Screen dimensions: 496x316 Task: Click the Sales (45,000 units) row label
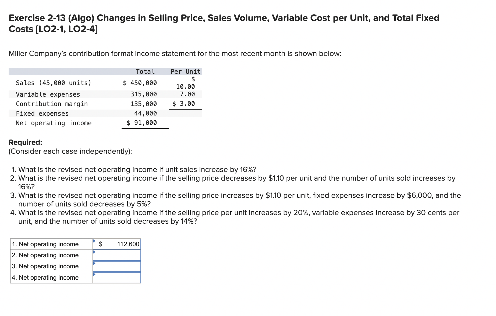click(54, 83)
